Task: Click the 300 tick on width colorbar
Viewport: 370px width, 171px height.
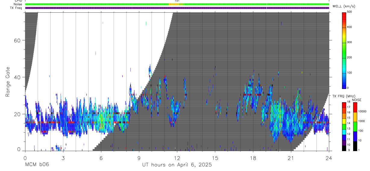Action: (x=350, y=42)
